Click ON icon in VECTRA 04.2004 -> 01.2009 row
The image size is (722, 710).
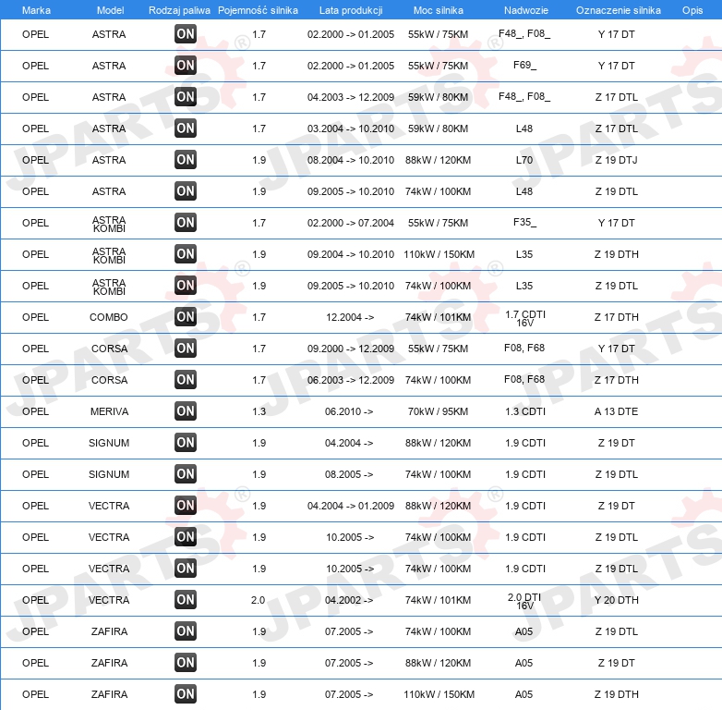186,506
